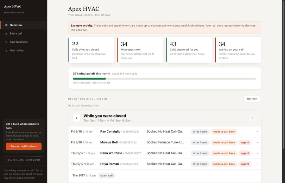The height and width of the screenshot is (183, 285).
Task: Click the Example activity notice banner
Action: [x=165, y=28]
